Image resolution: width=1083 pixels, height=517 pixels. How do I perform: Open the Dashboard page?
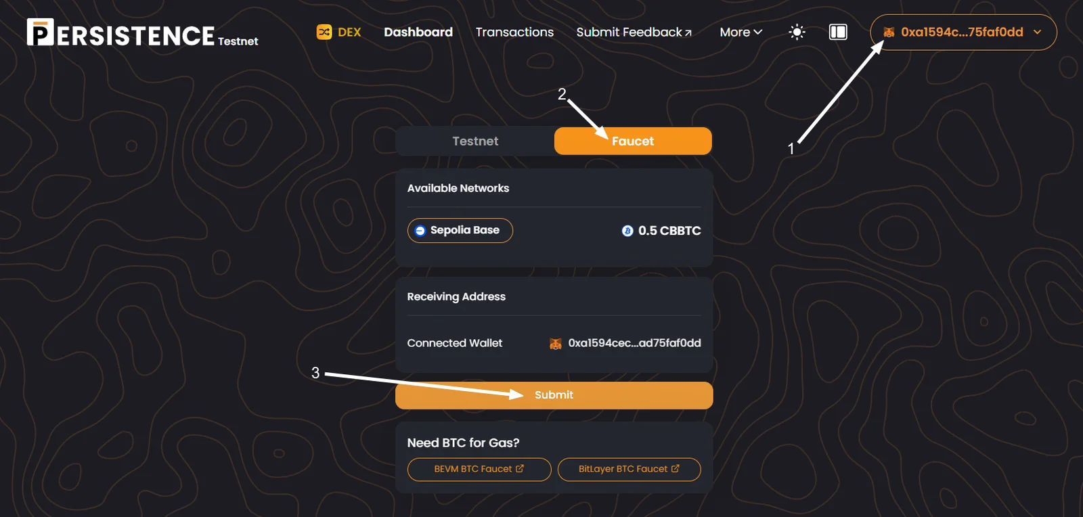pyautogui.click(x=418, y=32)
